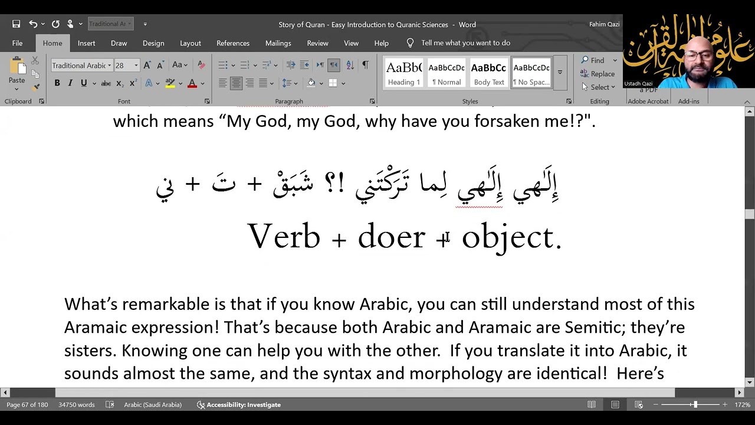Open the font name dropdown Traditional Arabic
Screen dimensions: 755x425
tap(109, 66)
